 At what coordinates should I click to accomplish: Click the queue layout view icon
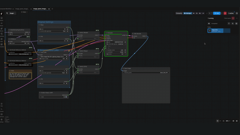tap(236, 24)
